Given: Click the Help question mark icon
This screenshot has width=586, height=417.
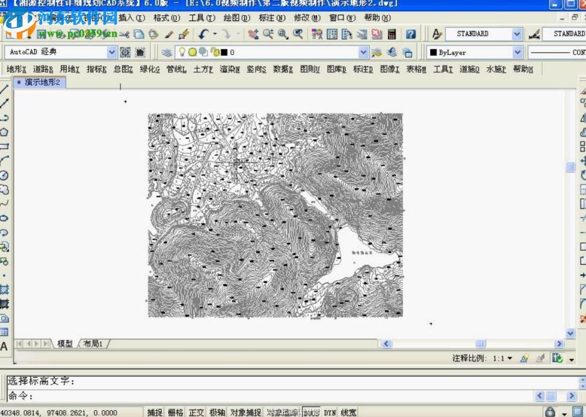Looking at the screenshot, I should (x=411, y=35).
